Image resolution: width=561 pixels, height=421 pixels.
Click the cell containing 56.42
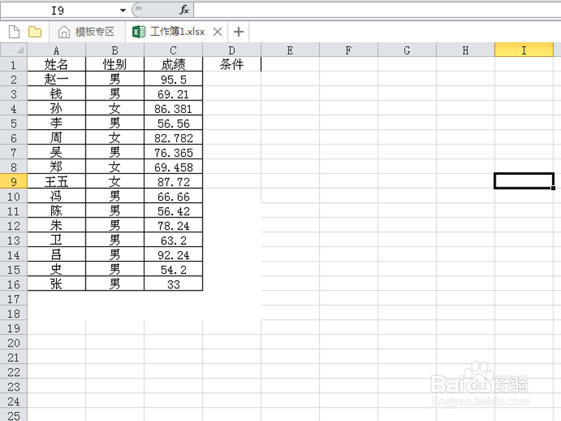pyautogui.click(x=173, y=211)
